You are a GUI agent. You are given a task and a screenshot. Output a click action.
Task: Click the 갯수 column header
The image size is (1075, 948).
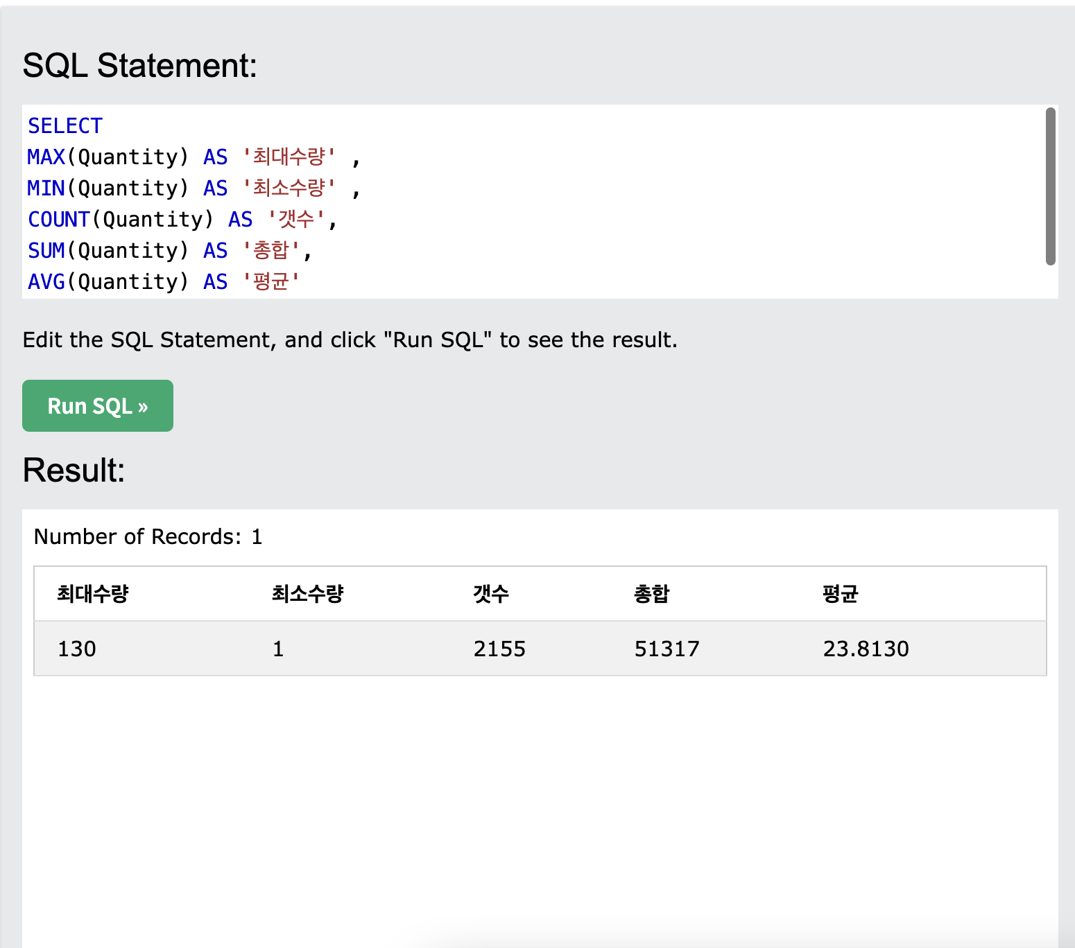[x=491, y=594]
